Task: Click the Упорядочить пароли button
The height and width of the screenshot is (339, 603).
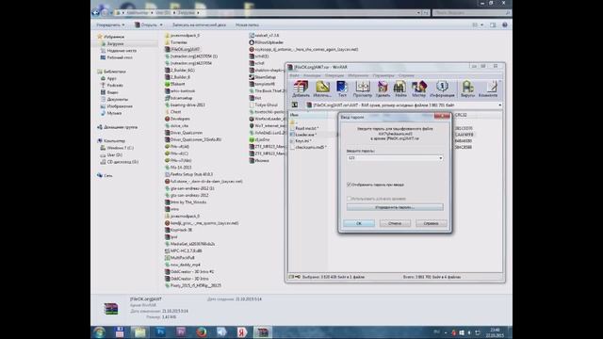Action: (395, 207)
